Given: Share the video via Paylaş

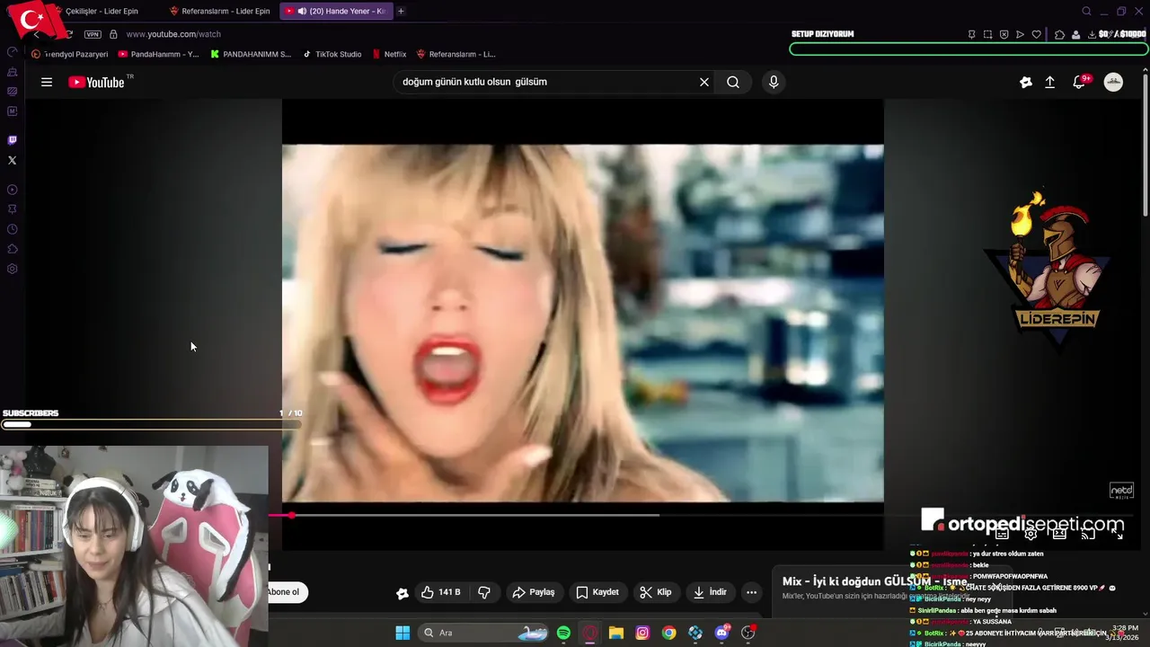Looking at the screenshot, I should pos(534,592).
